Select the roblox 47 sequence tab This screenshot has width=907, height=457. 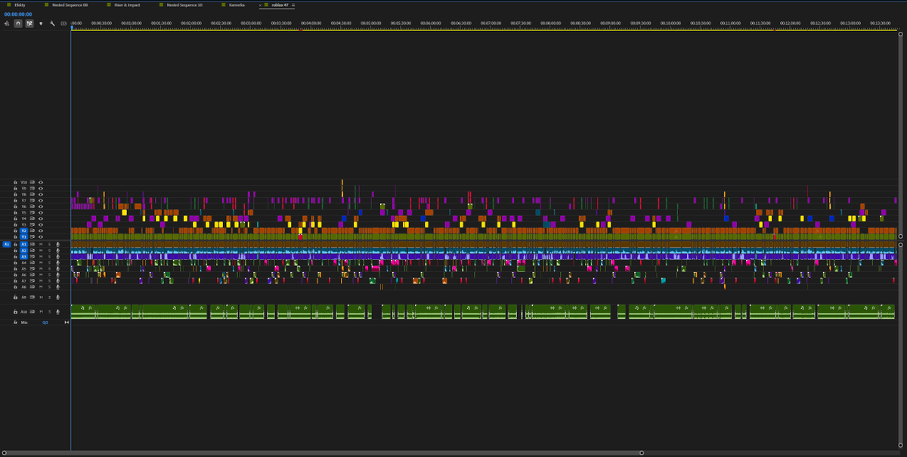280,5
